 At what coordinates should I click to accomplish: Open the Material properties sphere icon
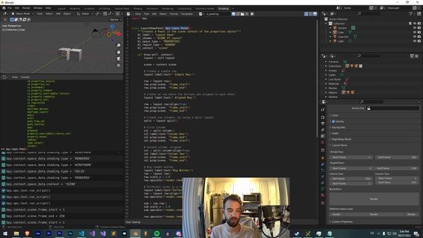323,195
